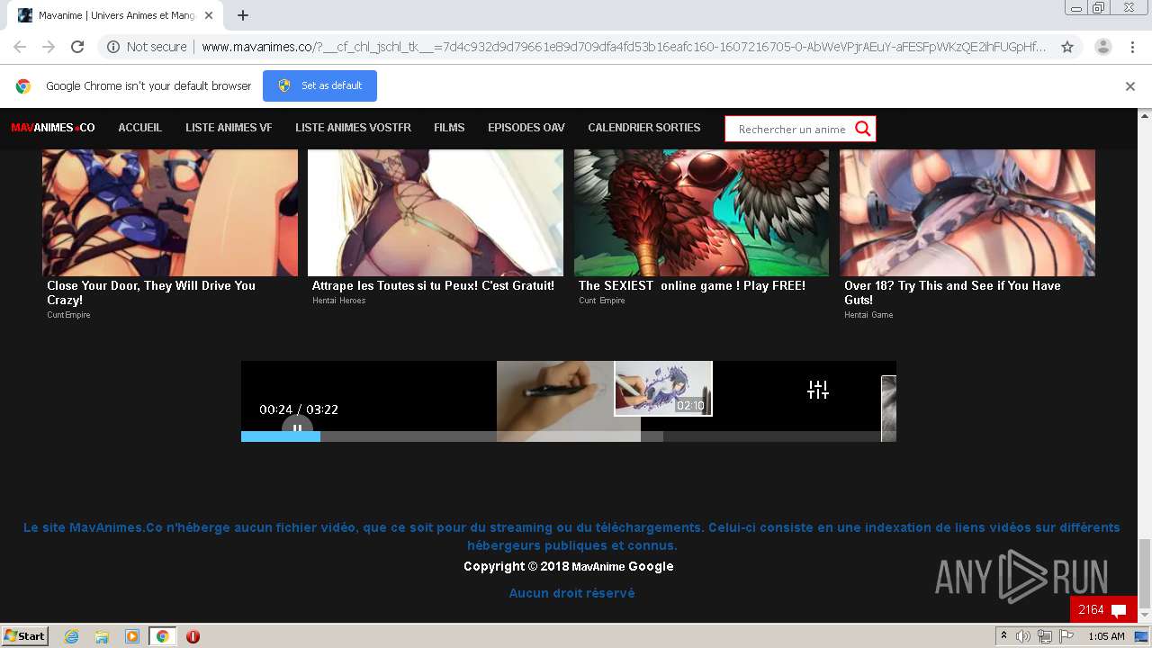
Task: Open EPISODES OAV section
Action: (x=526, y=128)
